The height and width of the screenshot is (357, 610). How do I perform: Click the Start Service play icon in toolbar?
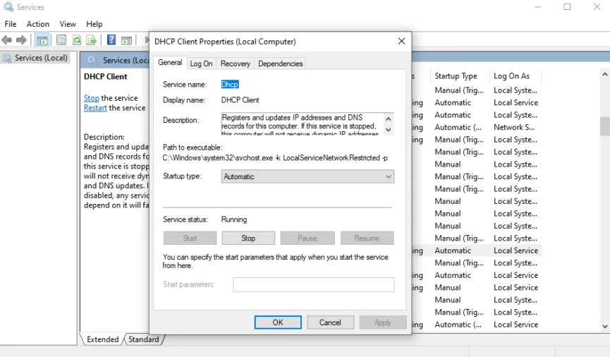click(147, 40)
